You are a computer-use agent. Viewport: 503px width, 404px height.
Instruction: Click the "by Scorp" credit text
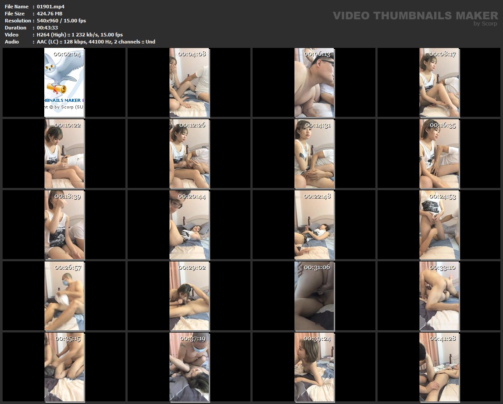(485, 24)
